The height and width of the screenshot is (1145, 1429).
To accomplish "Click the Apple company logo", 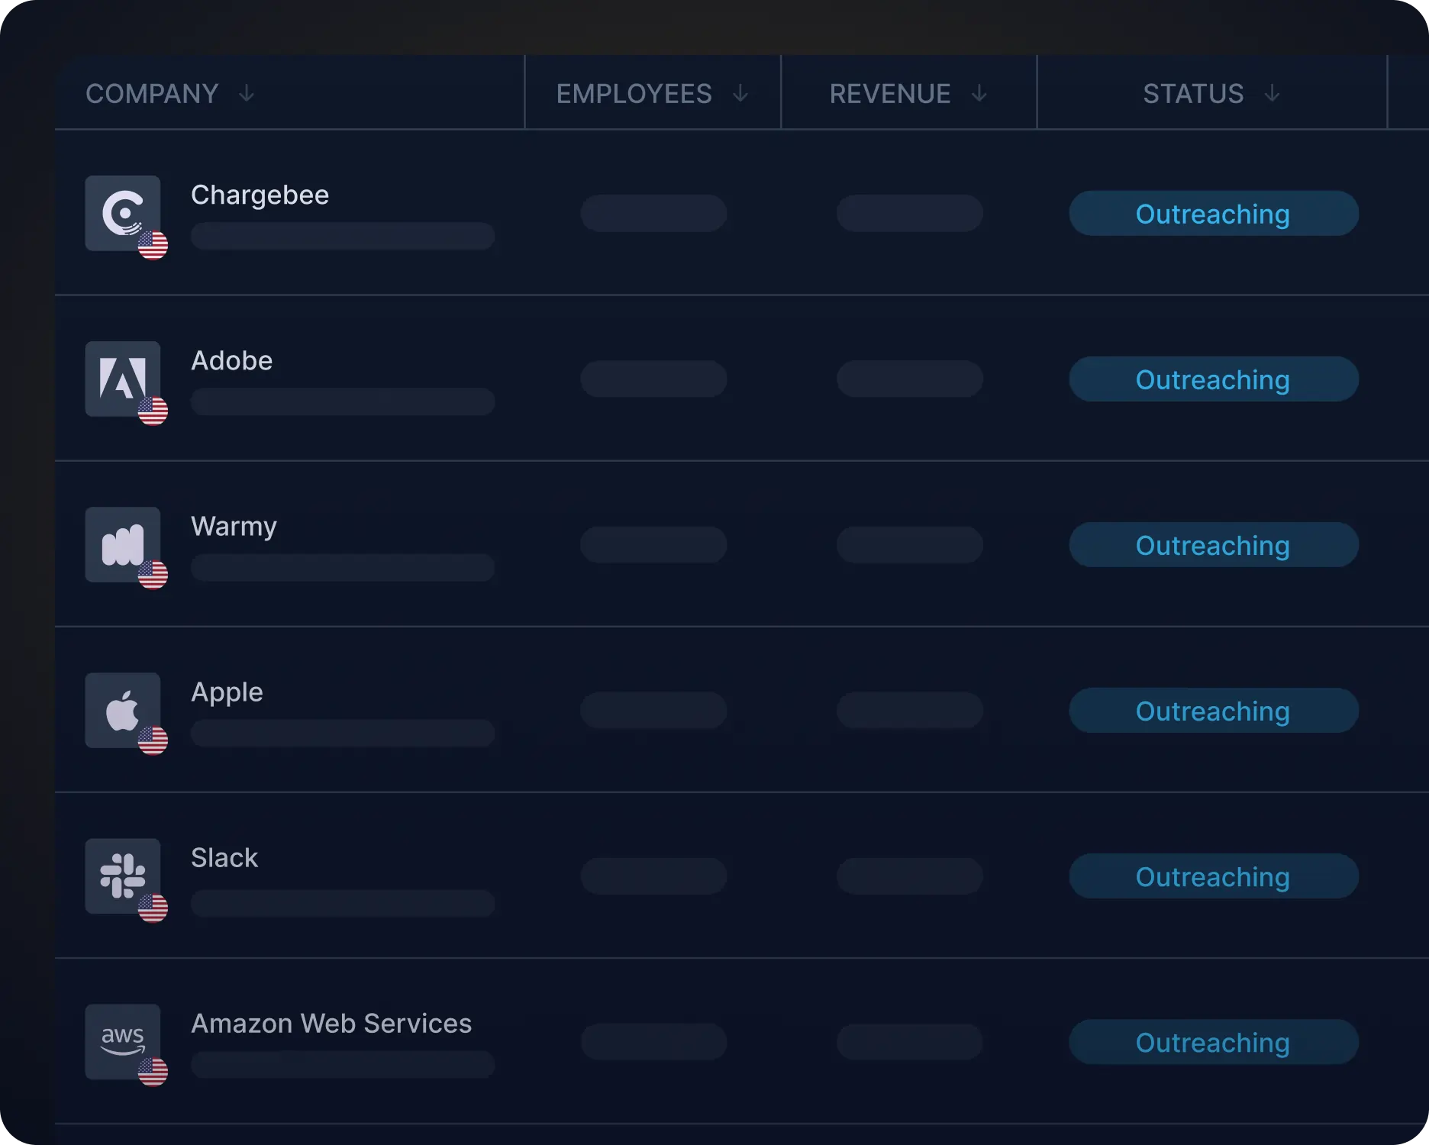I will [122, 710].
